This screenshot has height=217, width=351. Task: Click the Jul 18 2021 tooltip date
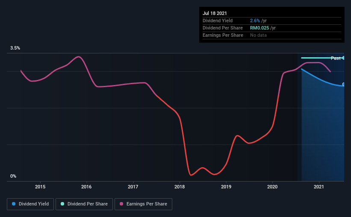coord(215,13)
